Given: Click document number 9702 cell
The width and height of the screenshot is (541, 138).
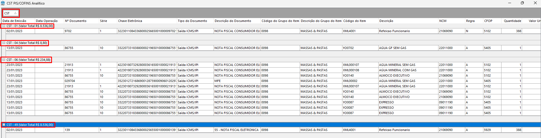Looking at the screenshot, I should point(81,31).
